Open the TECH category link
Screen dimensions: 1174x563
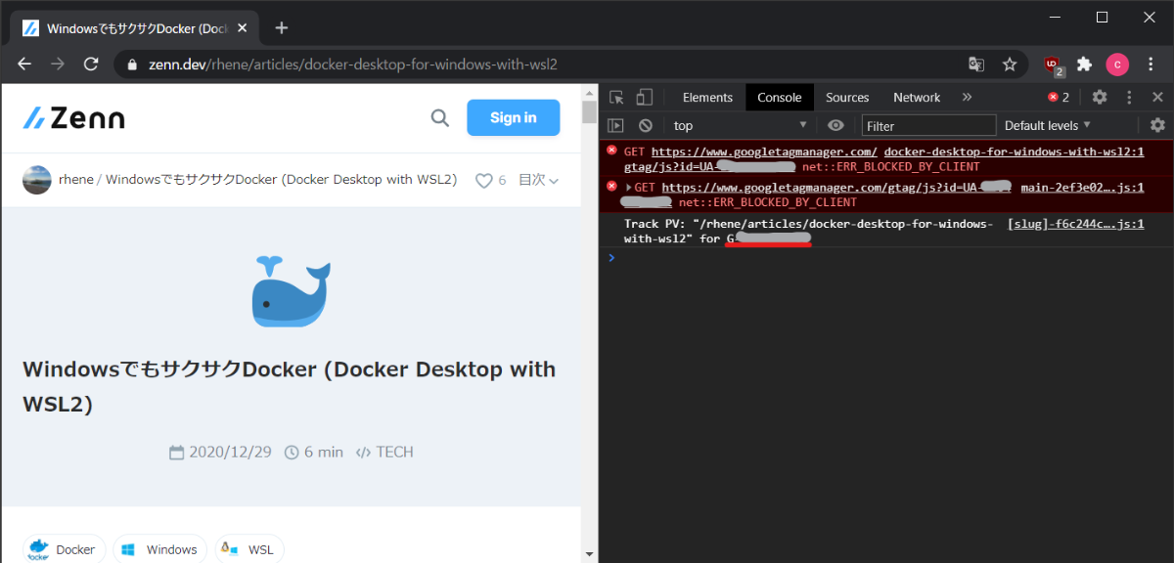point(384,452)
